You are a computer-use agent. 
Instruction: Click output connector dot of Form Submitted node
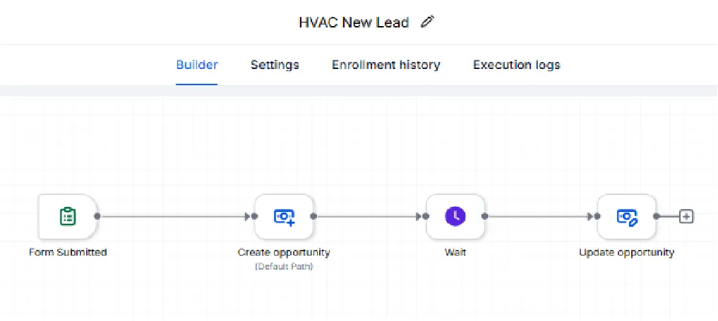tap(97, 216)
